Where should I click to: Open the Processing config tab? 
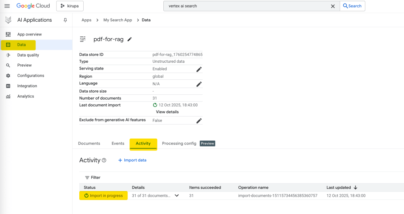coord(179,143)
